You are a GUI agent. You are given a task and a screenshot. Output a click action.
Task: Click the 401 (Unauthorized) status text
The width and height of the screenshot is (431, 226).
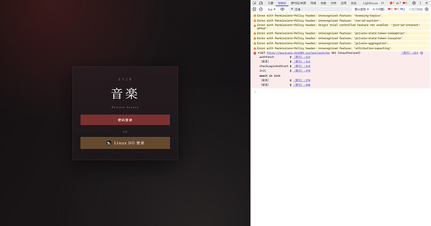(x=346, y=53)
